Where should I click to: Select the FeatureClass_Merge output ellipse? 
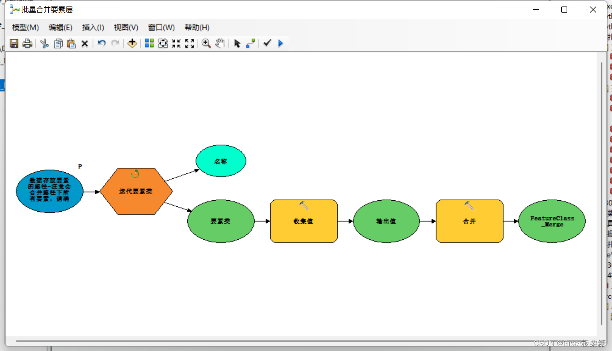coord(552,221)
